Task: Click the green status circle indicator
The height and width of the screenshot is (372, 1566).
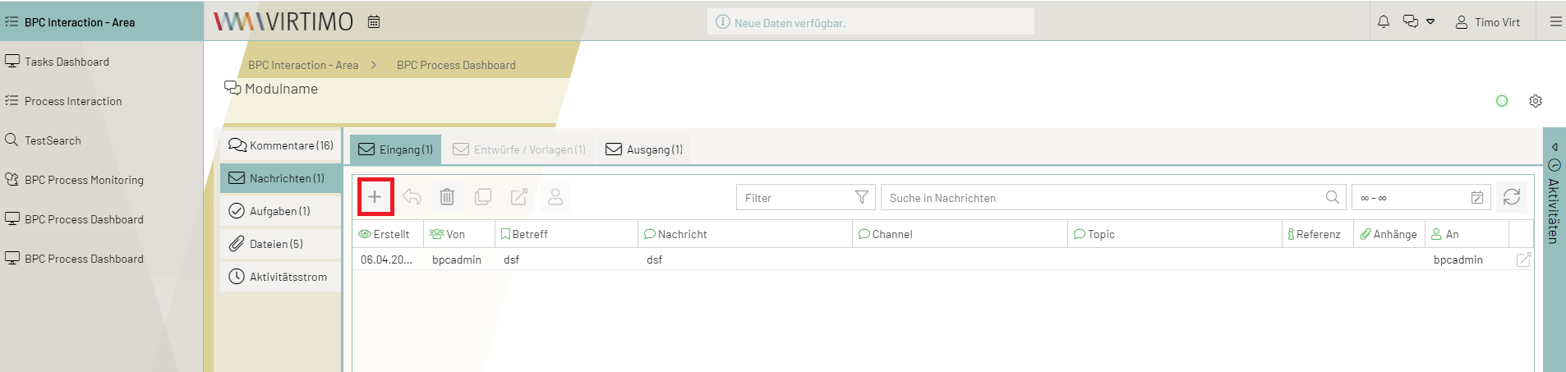Action: click(x=1502, y=101)
